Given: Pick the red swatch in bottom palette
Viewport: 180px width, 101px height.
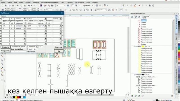Looking at the screenshot, I should coord(18,97).
